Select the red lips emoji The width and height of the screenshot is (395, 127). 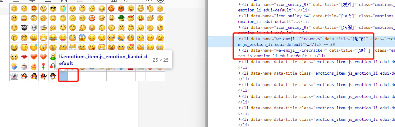coord(24,57)
